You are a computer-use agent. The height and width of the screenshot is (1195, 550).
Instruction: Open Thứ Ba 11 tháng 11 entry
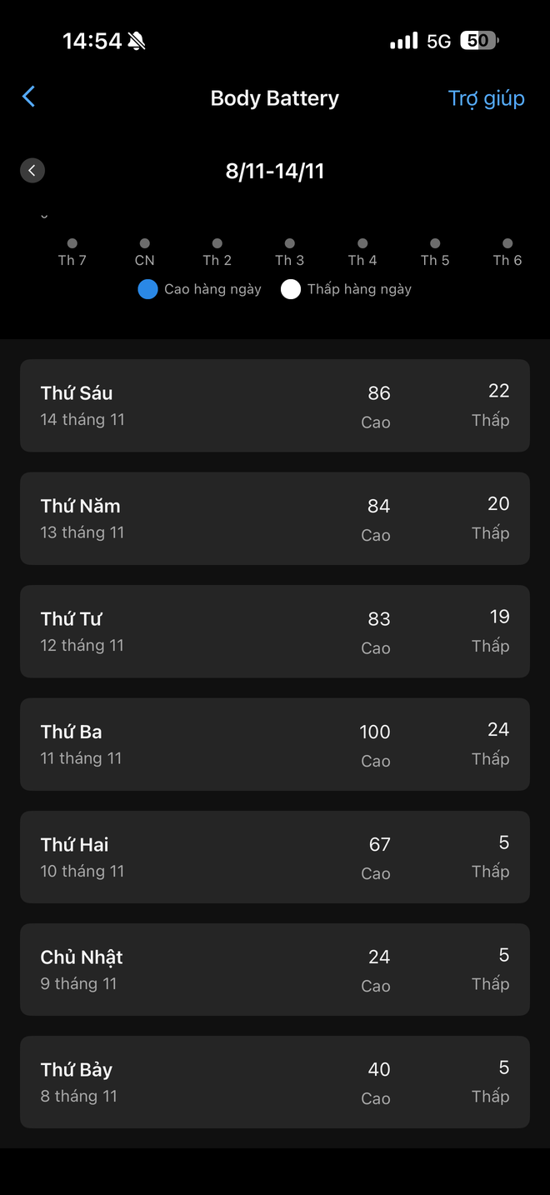274,744
